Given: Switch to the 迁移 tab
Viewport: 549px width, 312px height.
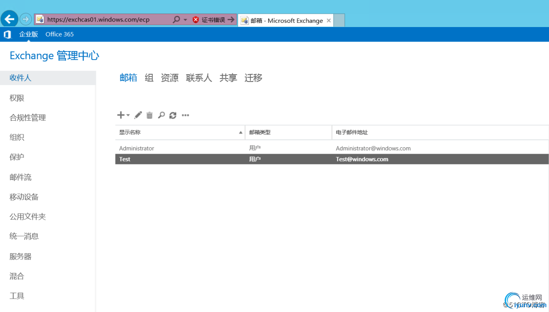Looking at the screenshot, I should coord(253,78).
